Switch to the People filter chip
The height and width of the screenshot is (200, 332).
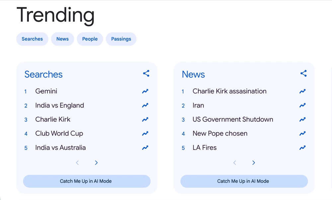click(x=90, y=39)
